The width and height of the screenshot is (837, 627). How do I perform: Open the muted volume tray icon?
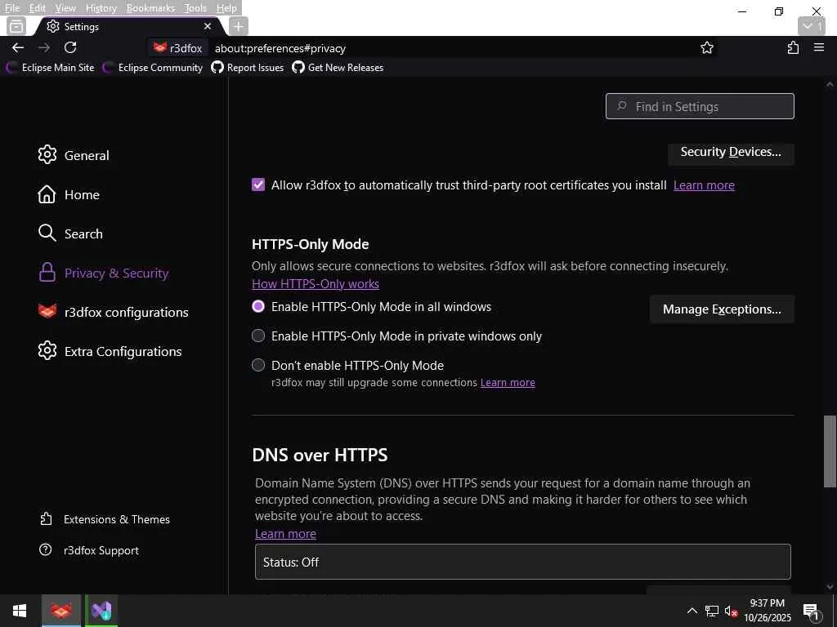[731, 611]
